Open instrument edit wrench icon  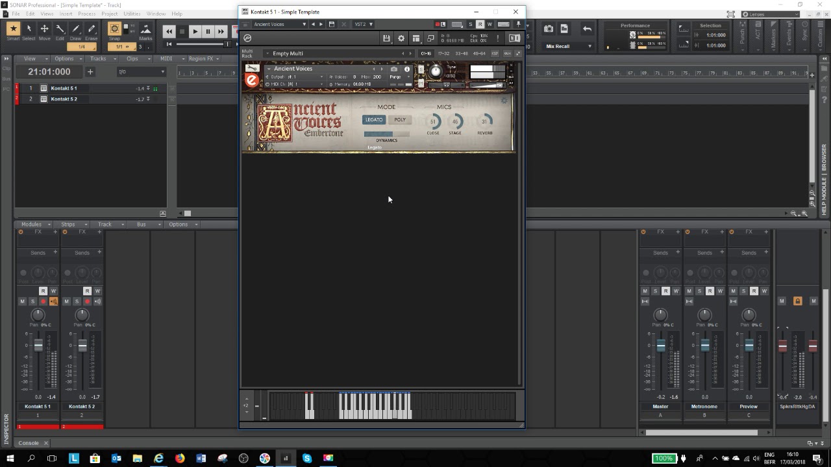pos(252,69)
